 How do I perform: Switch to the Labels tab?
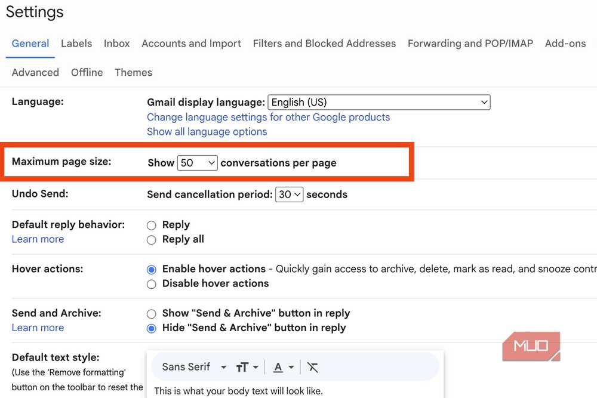point(76,44)
